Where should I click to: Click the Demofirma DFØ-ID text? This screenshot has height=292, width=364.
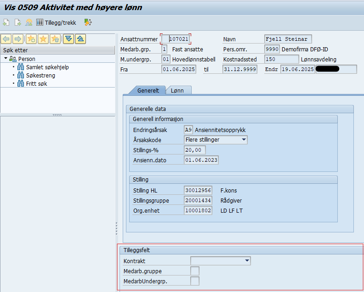click(x=305, y=50)
